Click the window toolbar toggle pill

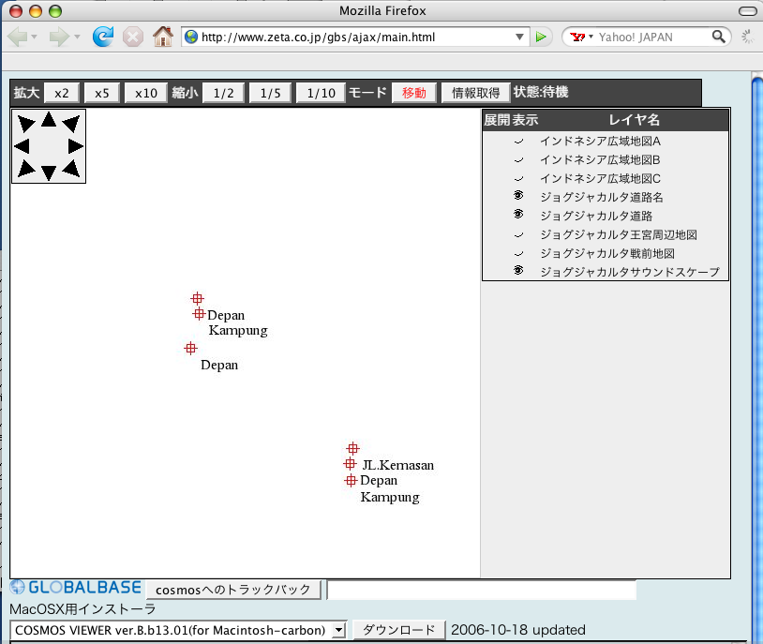pyautogui.click(x=747, y=10)
